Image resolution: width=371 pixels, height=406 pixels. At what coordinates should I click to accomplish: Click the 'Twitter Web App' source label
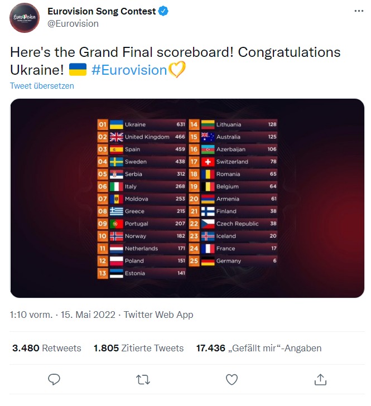click(x=158, y=315)
